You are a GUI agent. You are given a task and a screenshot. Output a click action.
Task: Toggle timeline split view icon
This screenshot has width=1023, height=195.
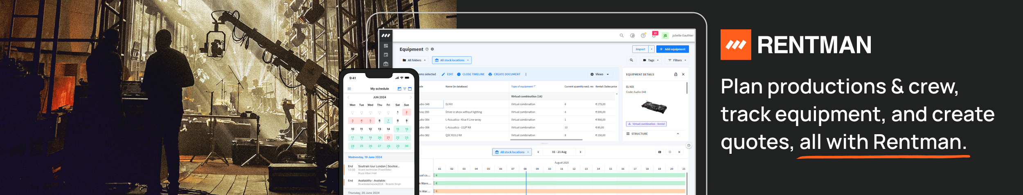point(660,152)
